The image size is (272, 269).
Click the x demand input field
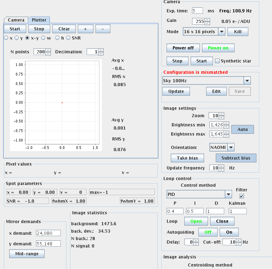(48, 233)
